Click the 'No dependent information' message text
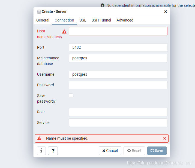Image resolution: width=195 pixels, height=168 pixels. [x=151, y=5]
